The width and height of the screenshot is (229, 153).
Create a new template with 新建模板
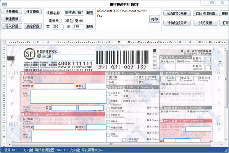click(12, 19)
